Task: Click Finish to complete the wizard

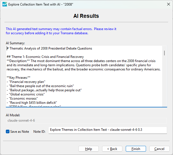Action: (136, 149)
